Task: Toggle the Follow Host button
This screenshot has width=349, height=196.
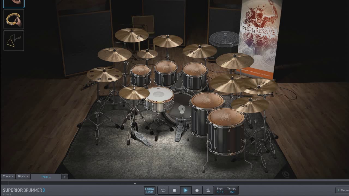Action: (x=149, y=190)
